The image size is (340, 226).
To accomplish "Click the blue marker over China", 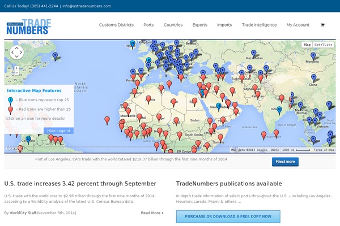I will [x=313, y=78].
